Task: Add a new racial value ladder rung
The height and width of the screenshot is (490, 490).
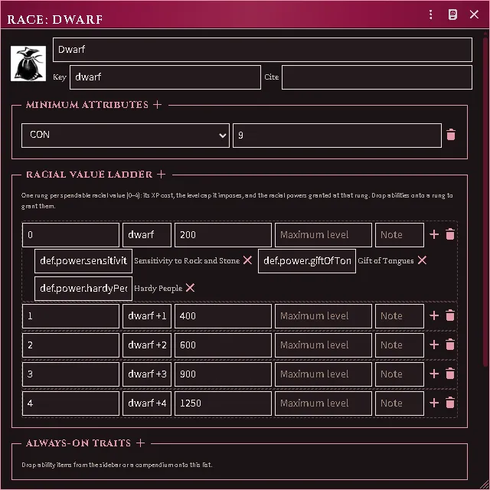Action: pyautogui.click(x=162, y=174)
